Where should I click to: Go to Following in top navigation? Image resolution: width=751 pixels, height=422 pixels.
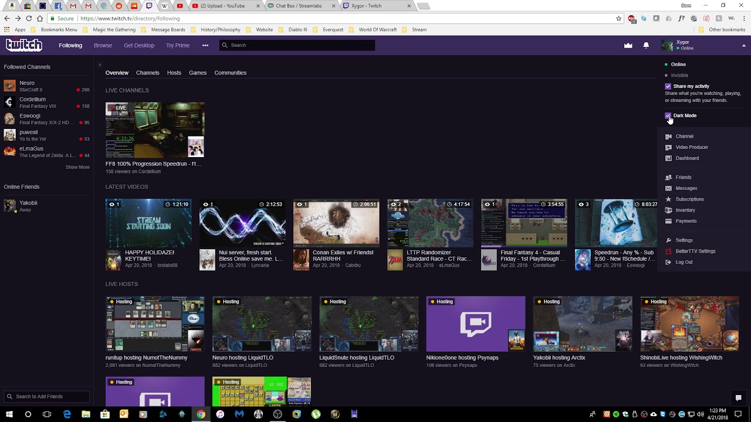point(70,45)
